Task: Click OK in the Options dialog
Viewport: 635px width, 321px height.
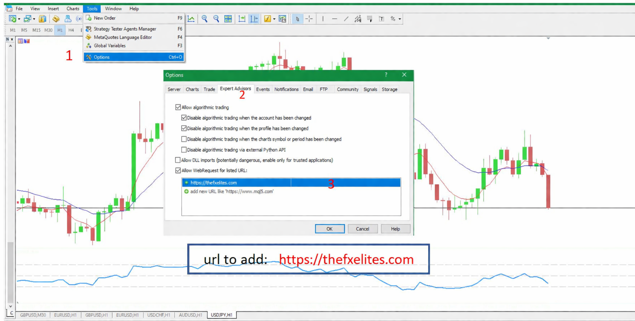Action: (330, 229)
